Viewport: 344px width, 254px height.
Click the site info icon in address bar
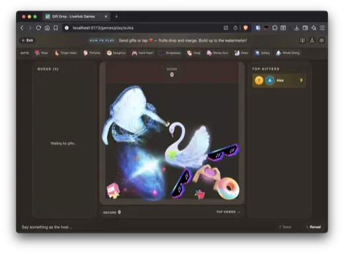click(x=67, y=28)
